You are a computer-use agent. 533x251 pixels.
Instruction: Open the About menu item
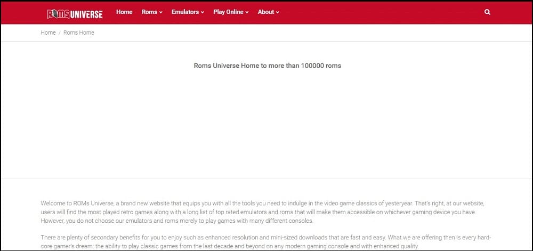click(x=268, y=12)
